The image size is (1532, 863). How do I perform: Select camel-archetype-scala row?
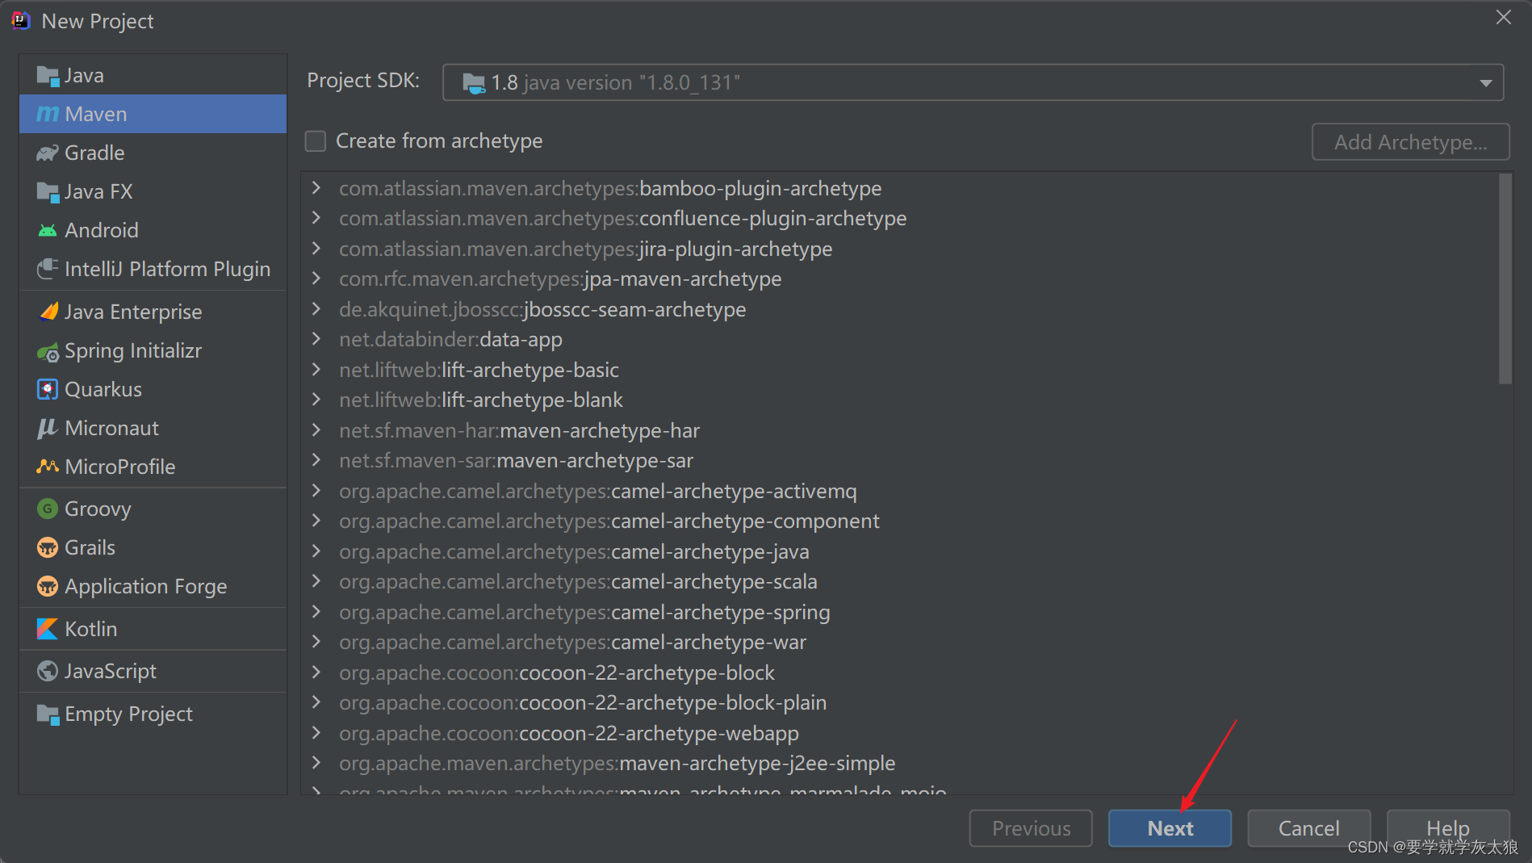click(x=900, y=581)
